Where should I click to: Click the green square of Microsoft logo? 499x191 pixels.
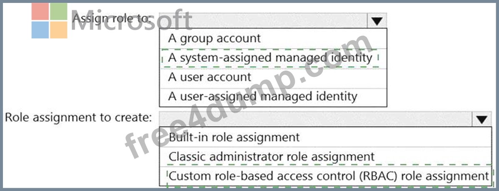59,12
